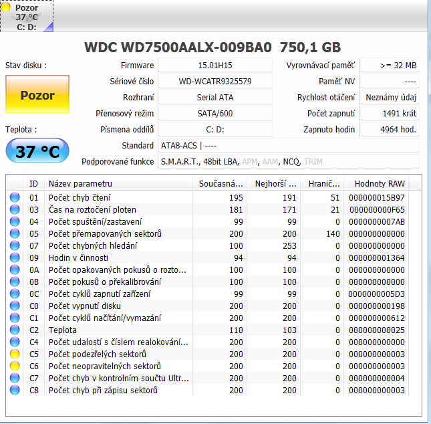Click worst value 253 in row 07
431x424 pixels.
pos(289,245)
